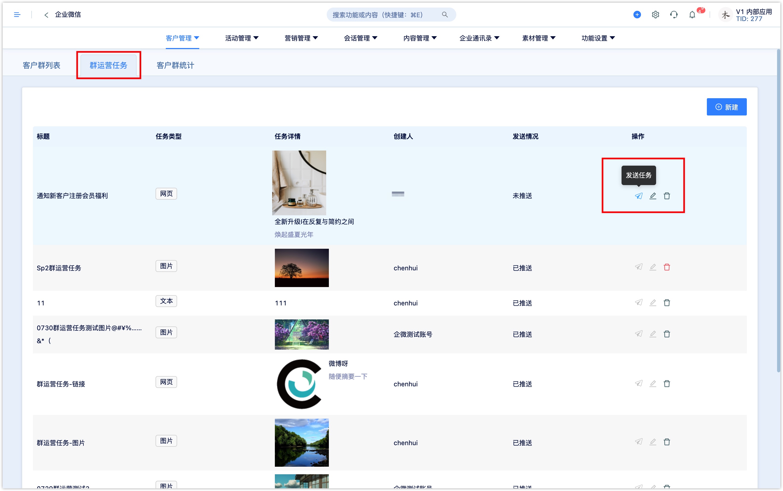Image resolution: width=783 pixels, height=491 pixels.
Task: Click the back arrow next to 企业微信
Action: [x=46, y=15]
